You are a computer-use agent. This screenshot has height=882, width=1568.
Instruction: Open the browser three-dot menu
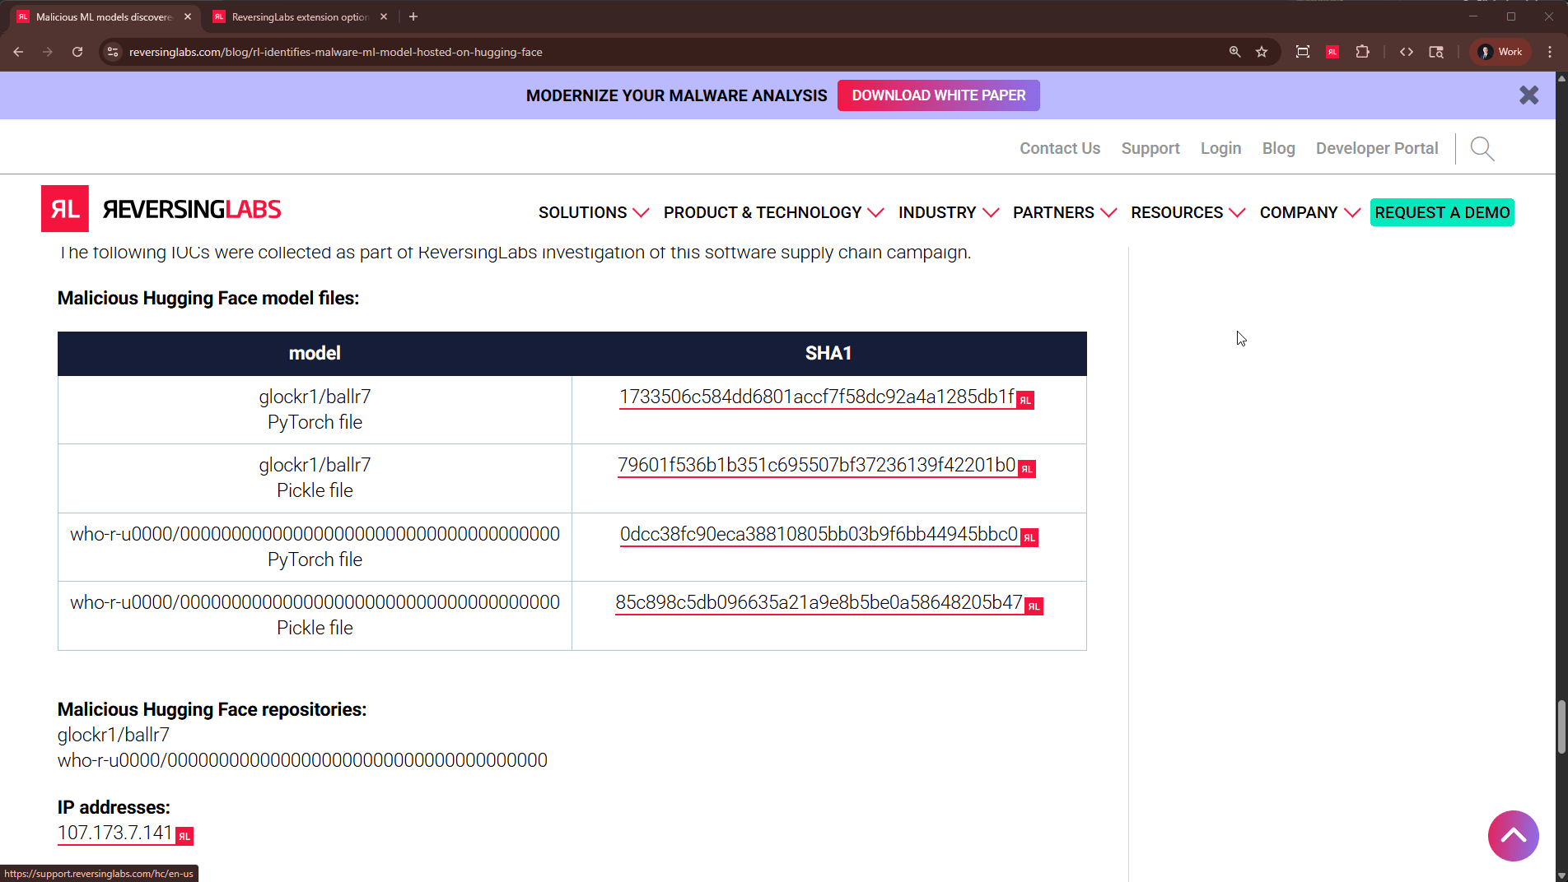coord(1550,52)
